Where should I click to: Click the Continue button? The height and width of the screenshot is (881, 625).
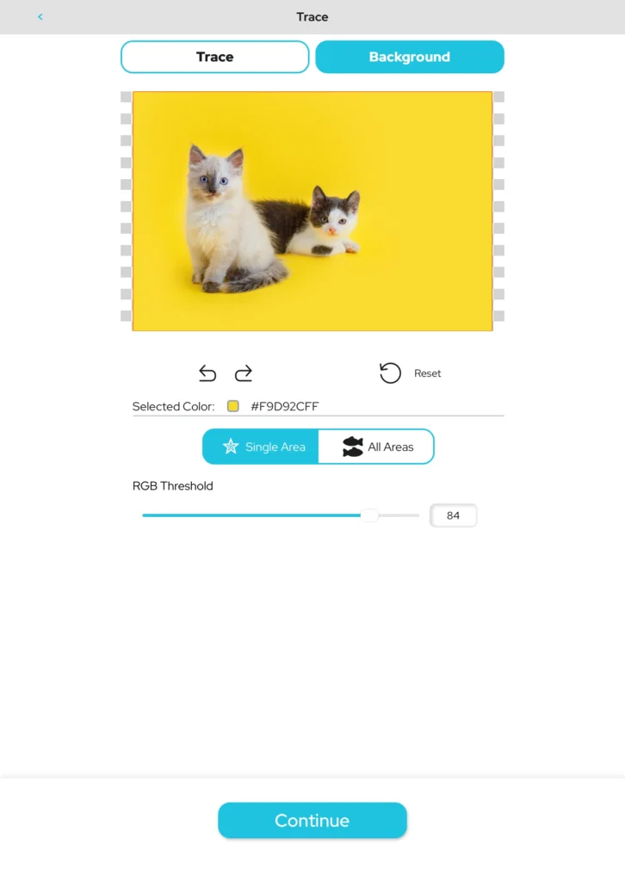point(312,820)
